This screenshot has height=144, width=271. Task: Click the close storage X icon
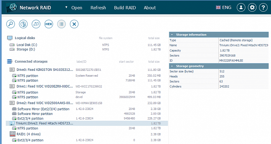pos(74,24)
